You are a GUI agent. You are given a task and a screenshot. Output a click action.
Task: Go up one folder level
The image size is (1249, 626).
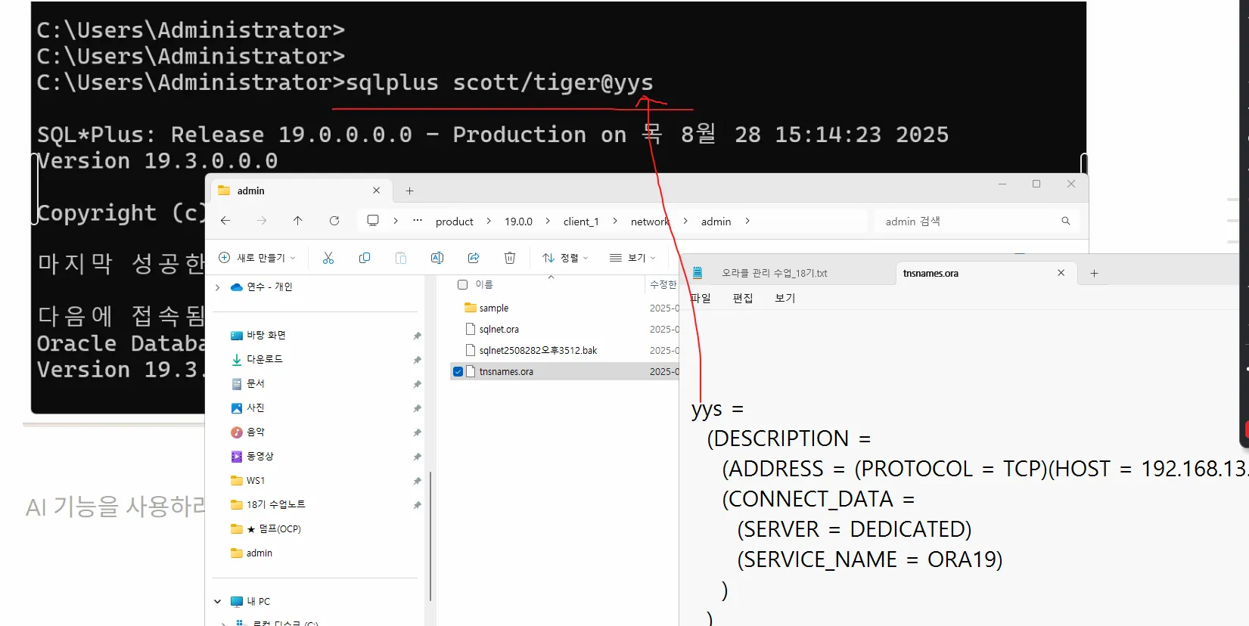pyautogui.click(x=298, y=221)
